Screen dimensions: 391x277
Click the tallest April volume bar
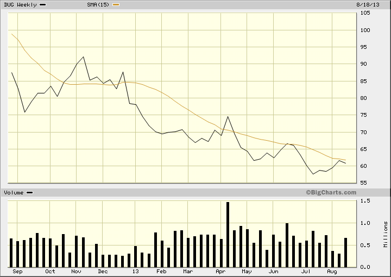coord(228,235)
